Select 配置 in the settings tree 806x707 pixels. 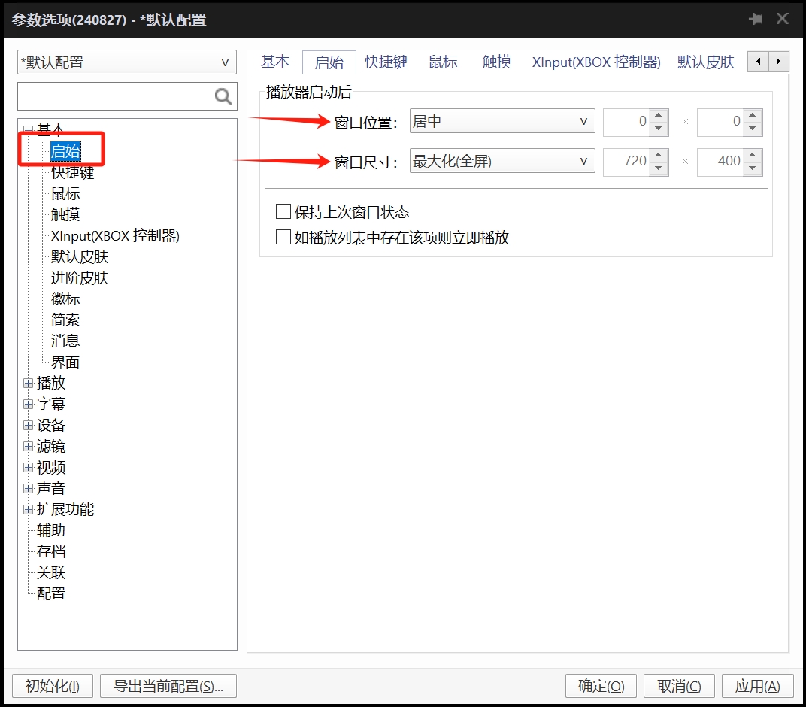point(51,593)
